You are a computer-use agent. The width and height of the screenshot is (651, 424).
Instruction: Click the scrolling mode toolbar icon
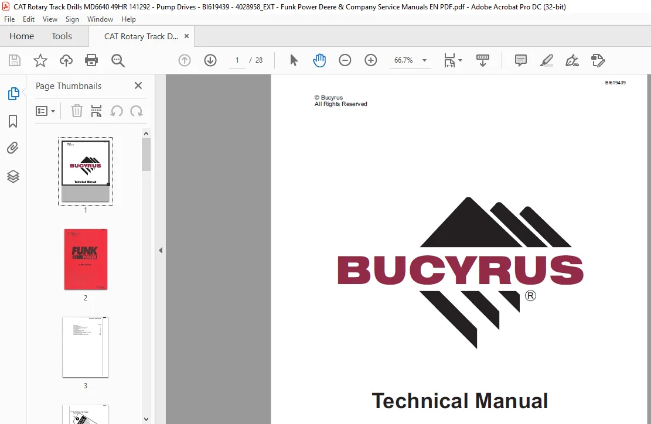pos(482,60)
